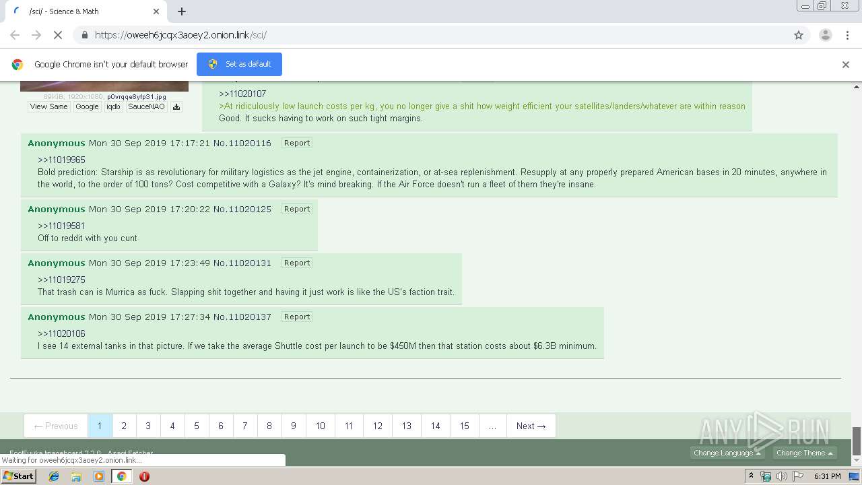Viewport: 862px width, 485px height.
Task: Go to pagination page 7
Action: coord(245,426)
